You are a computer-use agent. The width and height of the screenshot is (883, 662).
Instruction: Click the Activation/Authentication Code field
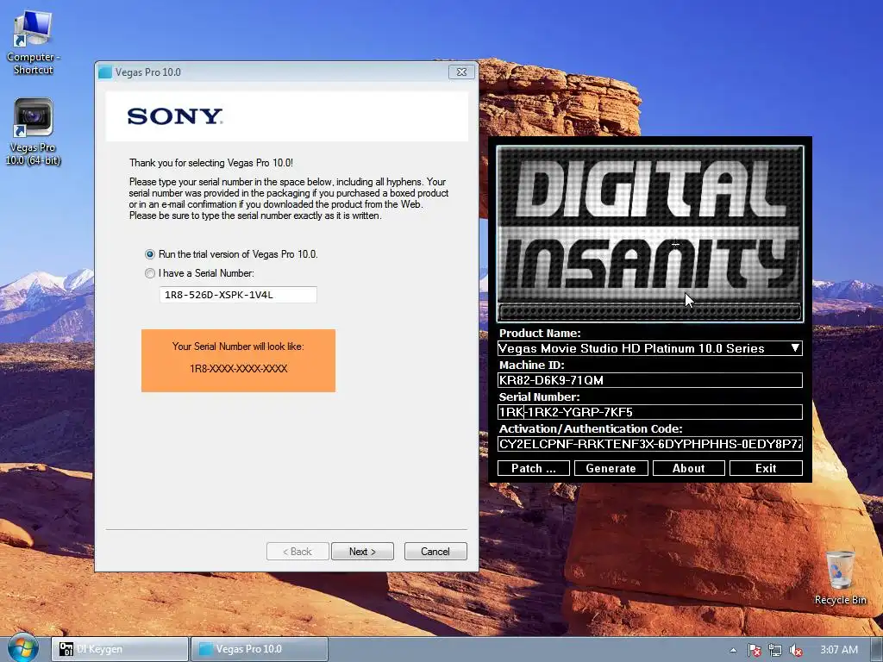coord(650,444)
